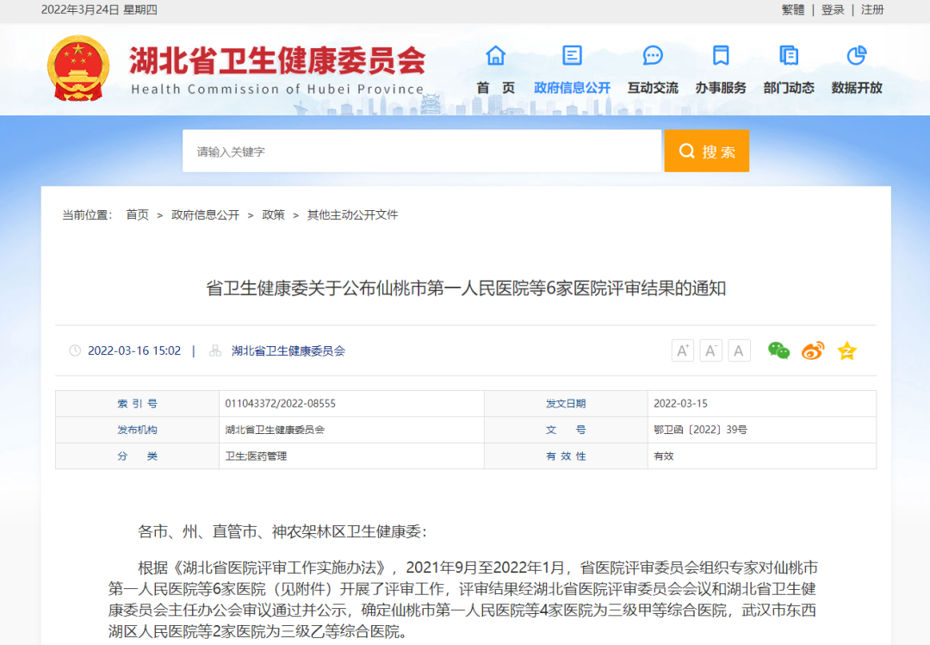The width and height of the screenshot is (930, 645).
Task: Click the home icon above 首页
Action: [x=496, y=56]
